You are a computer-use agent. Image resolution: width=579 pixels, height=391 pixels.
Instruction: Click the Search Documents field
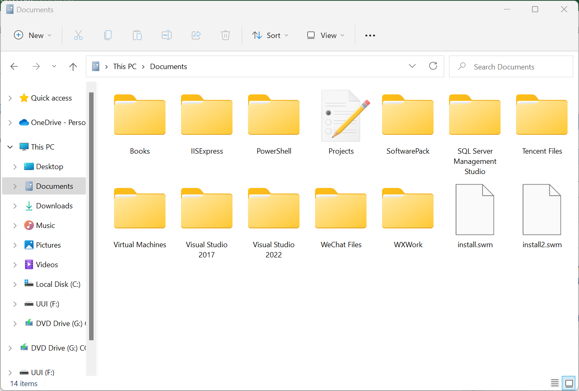[x=511, y=67]
